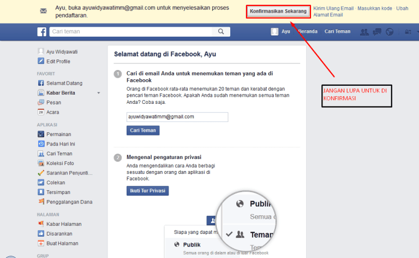419x258 pixels.
Task: Click the Buat Halaman plus icon
Action: point(40,243)
